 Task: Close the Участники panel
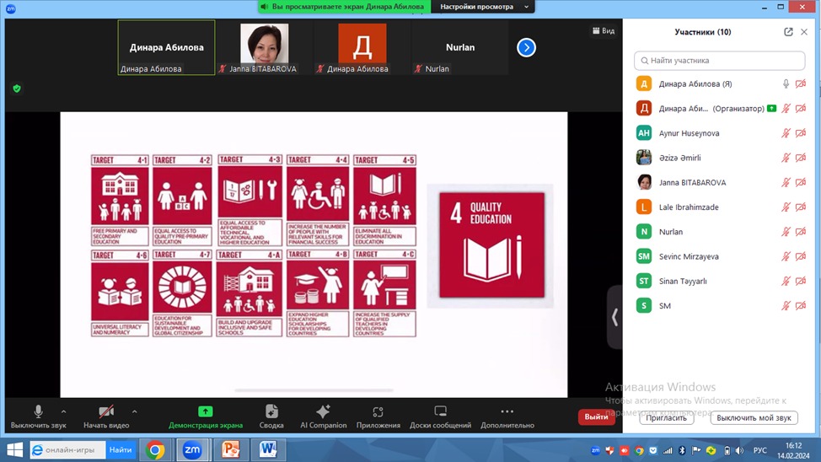click(x=804, y=32)
